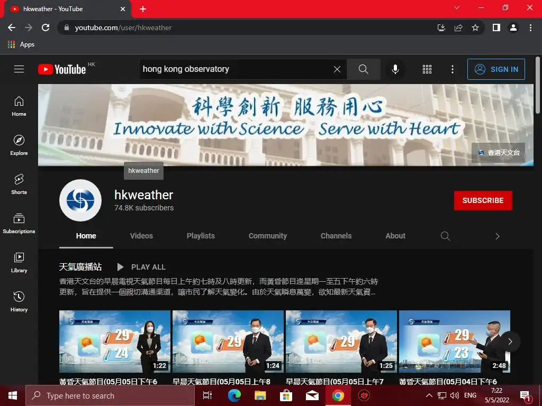This screenshot has width=542, height=406.
Task: Show hidden system tray icons
Action: pyautogui.click(x=429, y=395)
